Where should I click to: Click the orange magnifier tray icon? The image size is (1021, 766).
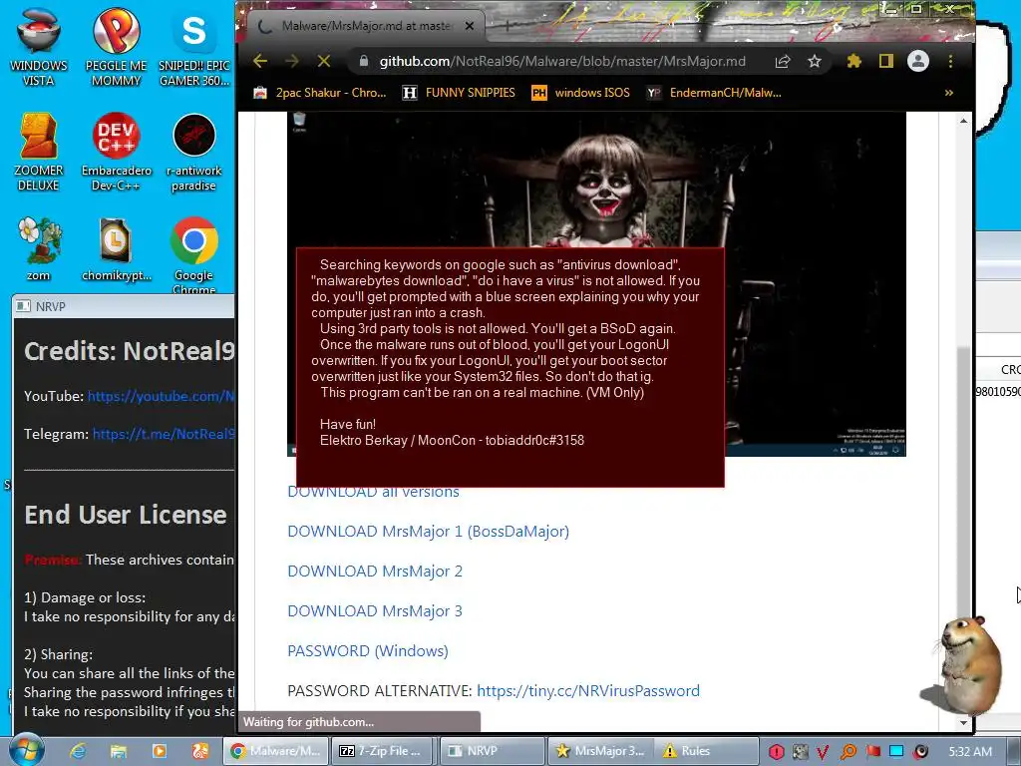(x=849, y=752)
